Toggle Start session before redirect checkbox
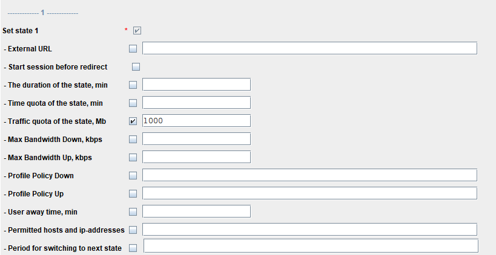Viewport: 496px width, 255px height. pos(136,67)
